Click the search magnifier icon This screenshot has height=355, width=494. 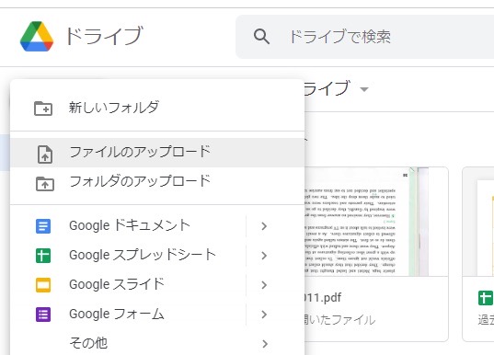point(261,37)
